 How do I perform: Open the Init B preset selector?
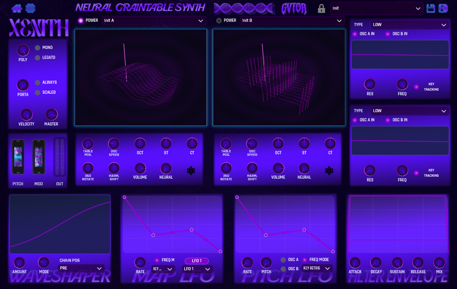292,21
